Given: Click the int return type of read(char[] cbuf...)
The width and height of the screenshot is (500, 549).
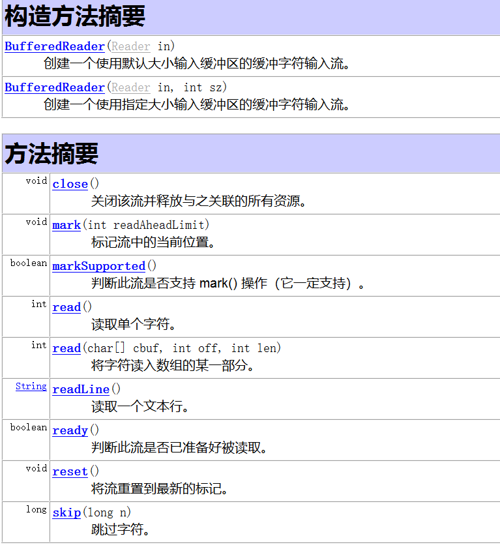Looking at the screenshot, I should [39, 345].
